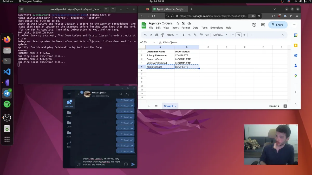The height and width of the screenshot is (175, 312).
Task: Click the font size 10 field
Action: pyautogui.click(x=238, y=35)
